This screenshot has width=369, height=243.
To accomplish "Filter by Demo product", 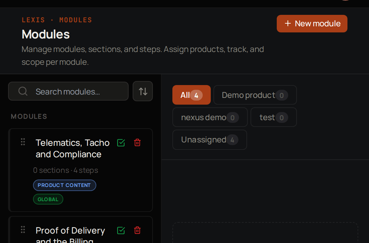I will (x=255, y=95).
